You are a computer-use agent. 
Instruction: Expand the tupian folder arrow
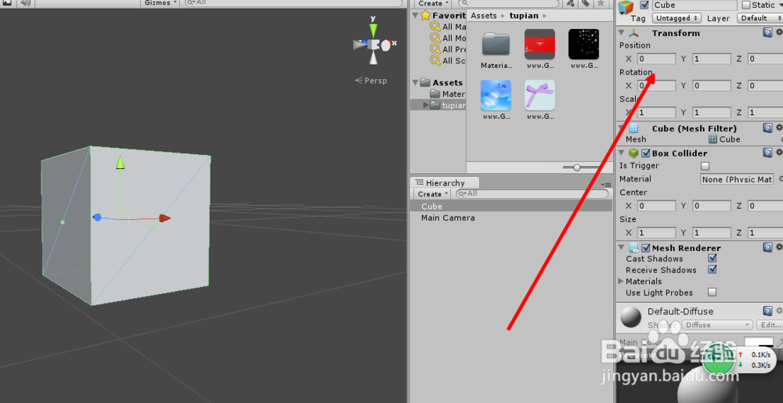pyautogui.click(x=426, y=105)
